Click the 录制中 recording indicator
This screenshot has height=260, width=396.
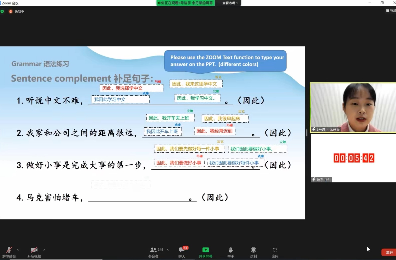[17, 12]
